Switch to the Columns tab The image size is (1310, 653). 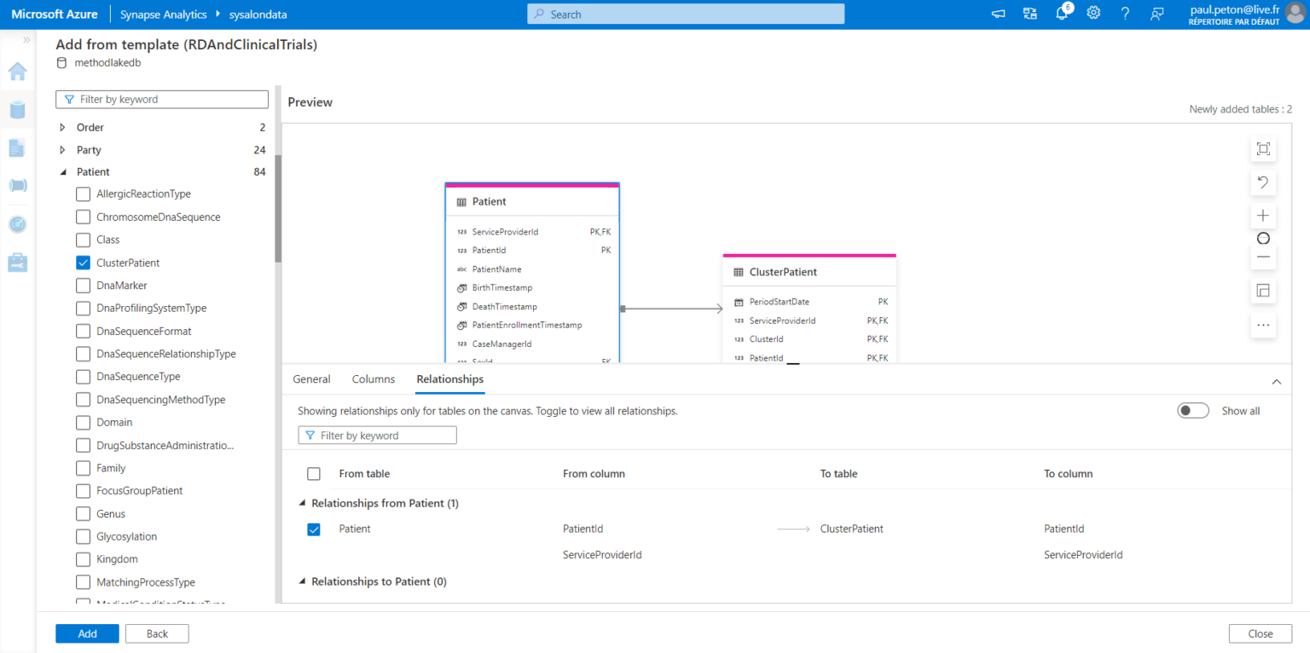373,379
